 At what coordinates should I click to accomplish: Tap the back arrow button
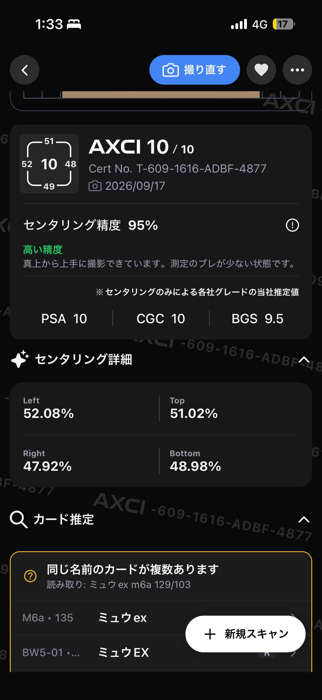[x=25, y=70]
